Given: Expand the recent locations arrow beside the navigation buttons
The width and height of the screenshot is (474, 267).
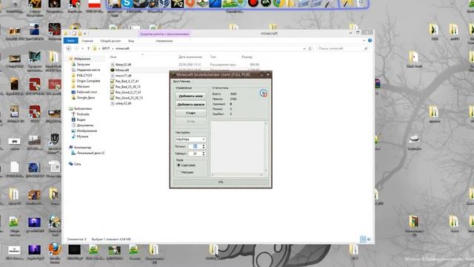Looking at the screenshot, I should pos(82,48).
